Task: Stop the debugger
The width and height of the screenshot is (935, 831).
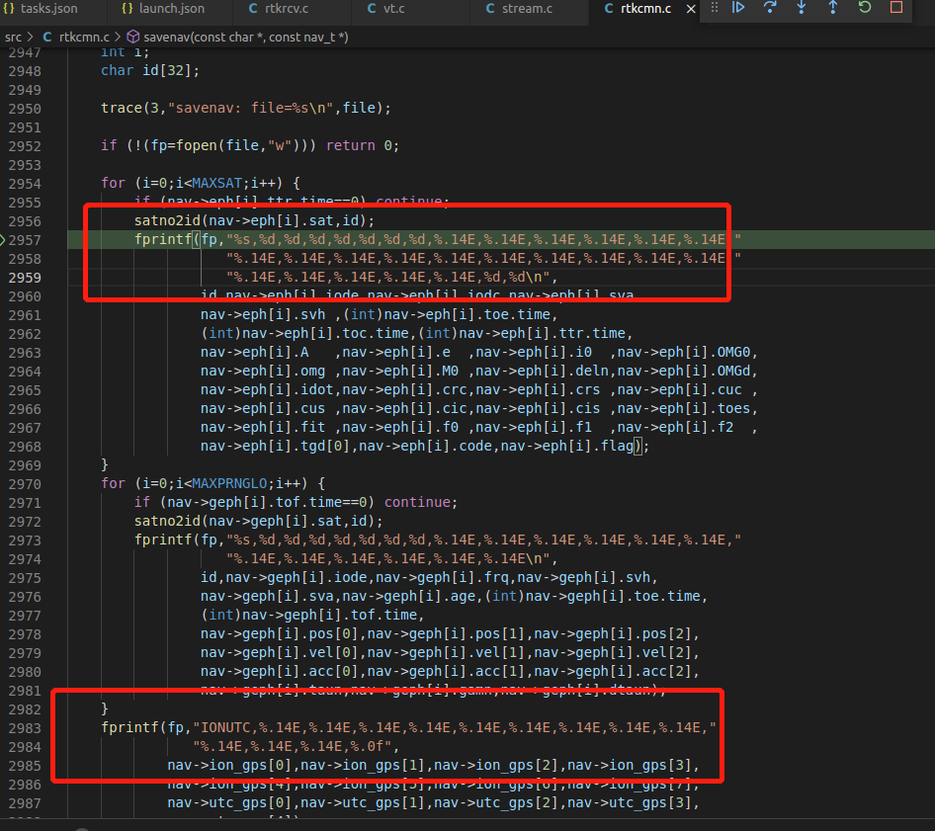Action: coord(897,8)
